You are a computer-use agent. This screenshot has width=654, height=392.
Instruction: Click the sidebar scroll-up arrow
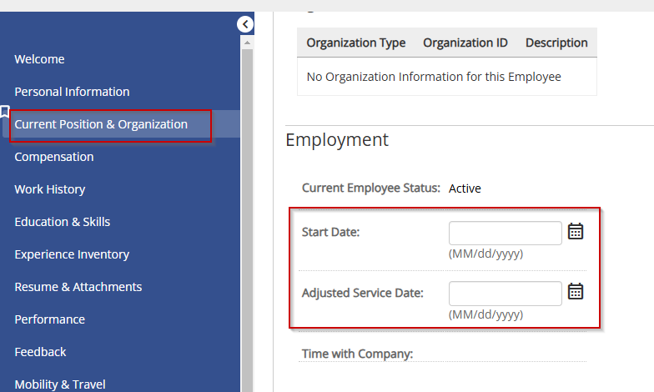(x=247, y=43)
